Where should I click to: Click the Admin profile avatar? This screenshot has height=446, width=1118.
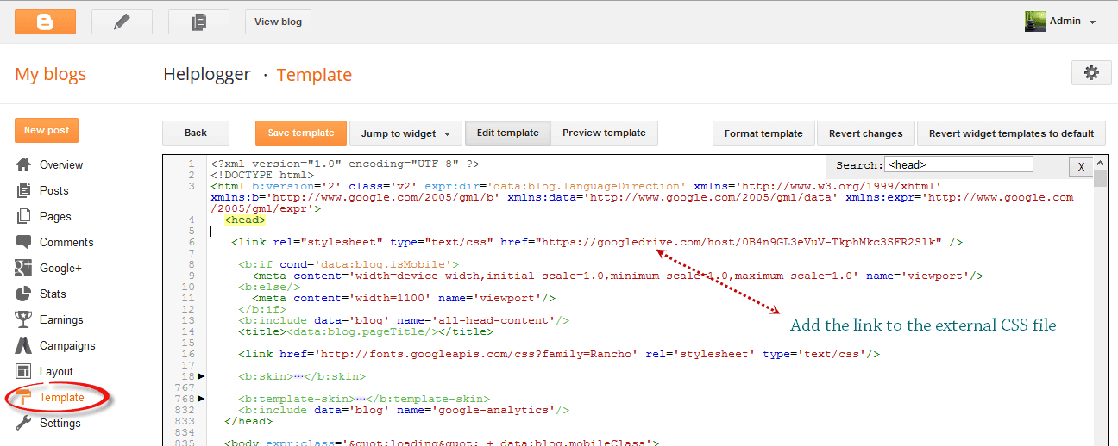pyautogui.click(x=1035, y=22)
